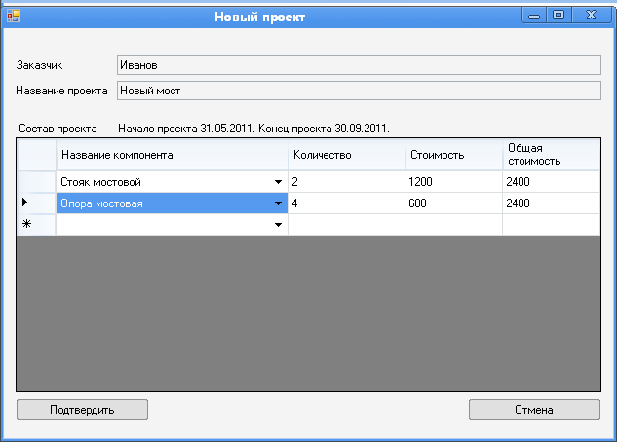Screen dimensions: 617x442
Task: Open dropdown arrow for Опора мостовая
Action: 278,203
